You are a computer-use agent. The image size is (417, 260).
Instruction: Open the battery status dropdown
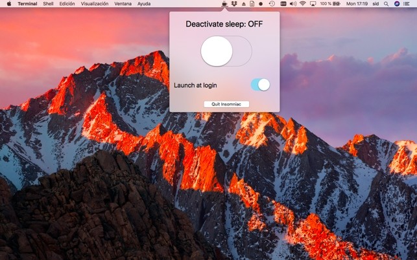pyautogui.click(x=330, y=4)
